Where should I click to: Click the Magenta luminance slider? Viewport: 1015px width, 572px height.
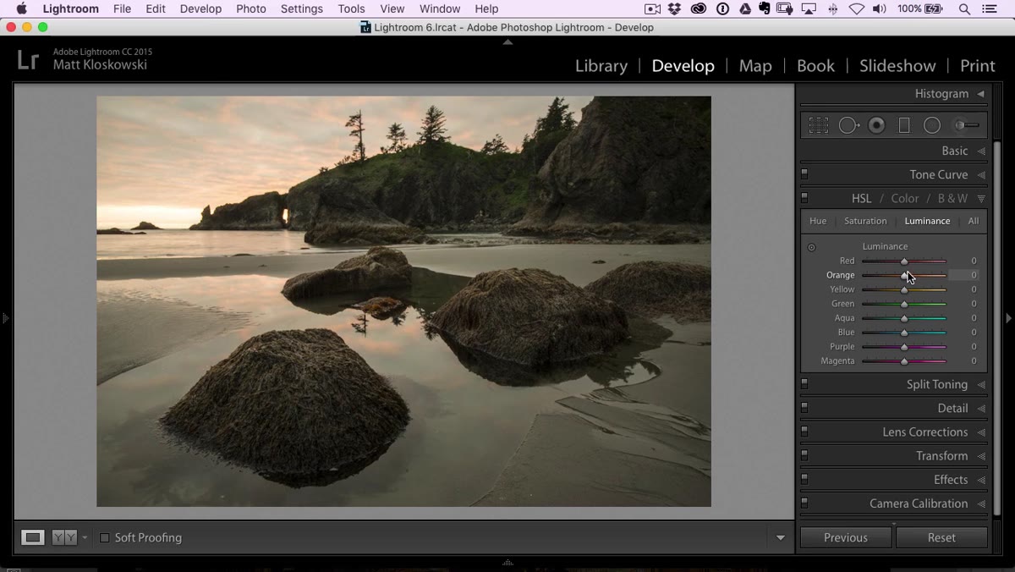click(904, 361)
